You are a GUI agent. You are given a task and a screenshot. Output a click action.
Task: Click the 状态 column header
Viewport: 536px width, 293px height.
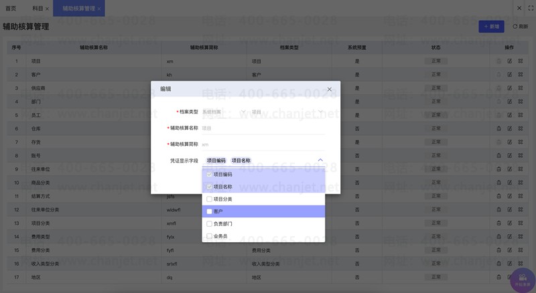point(436,47)
